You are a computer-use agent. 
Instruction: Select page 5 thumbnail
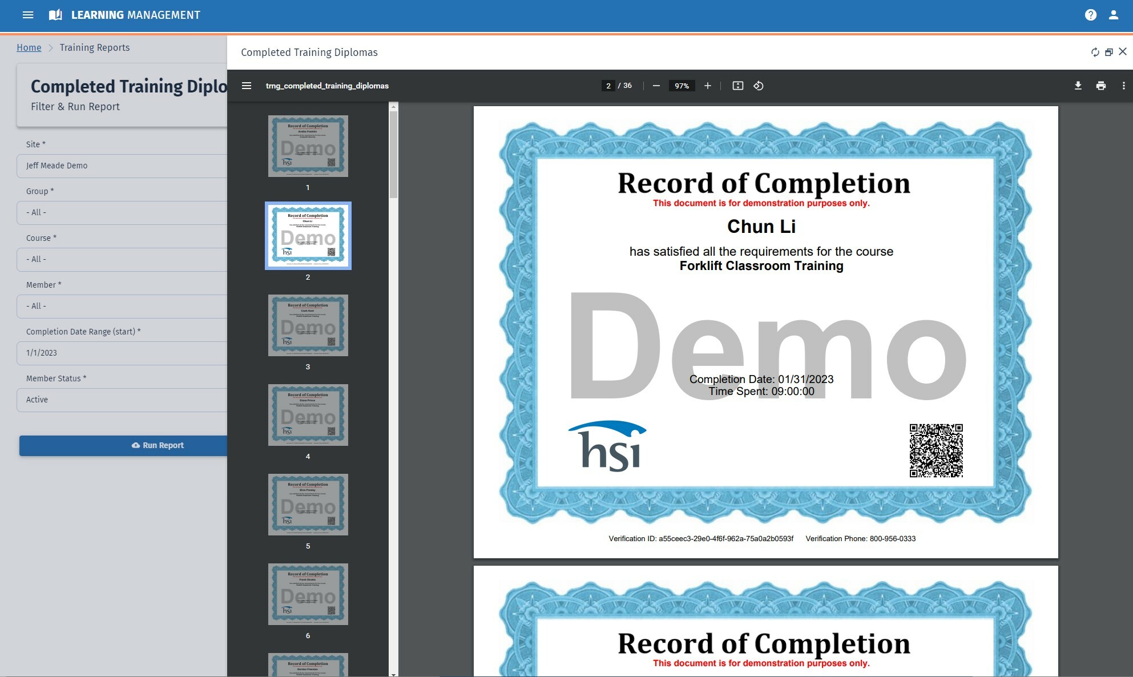click(x=308, y=505)
